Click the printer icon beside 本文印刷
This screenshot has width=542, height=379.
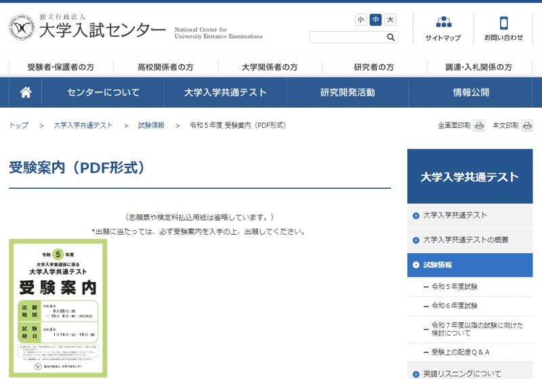click(x=527, y=125)
